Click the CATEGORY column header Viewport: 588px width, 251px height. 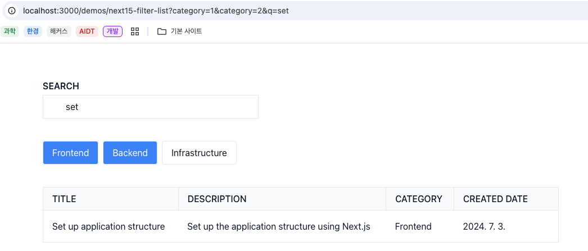418,199
